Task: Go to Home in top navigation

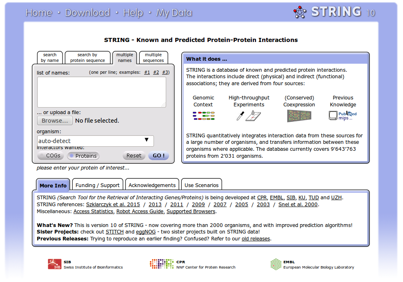Action: point(39,13)
